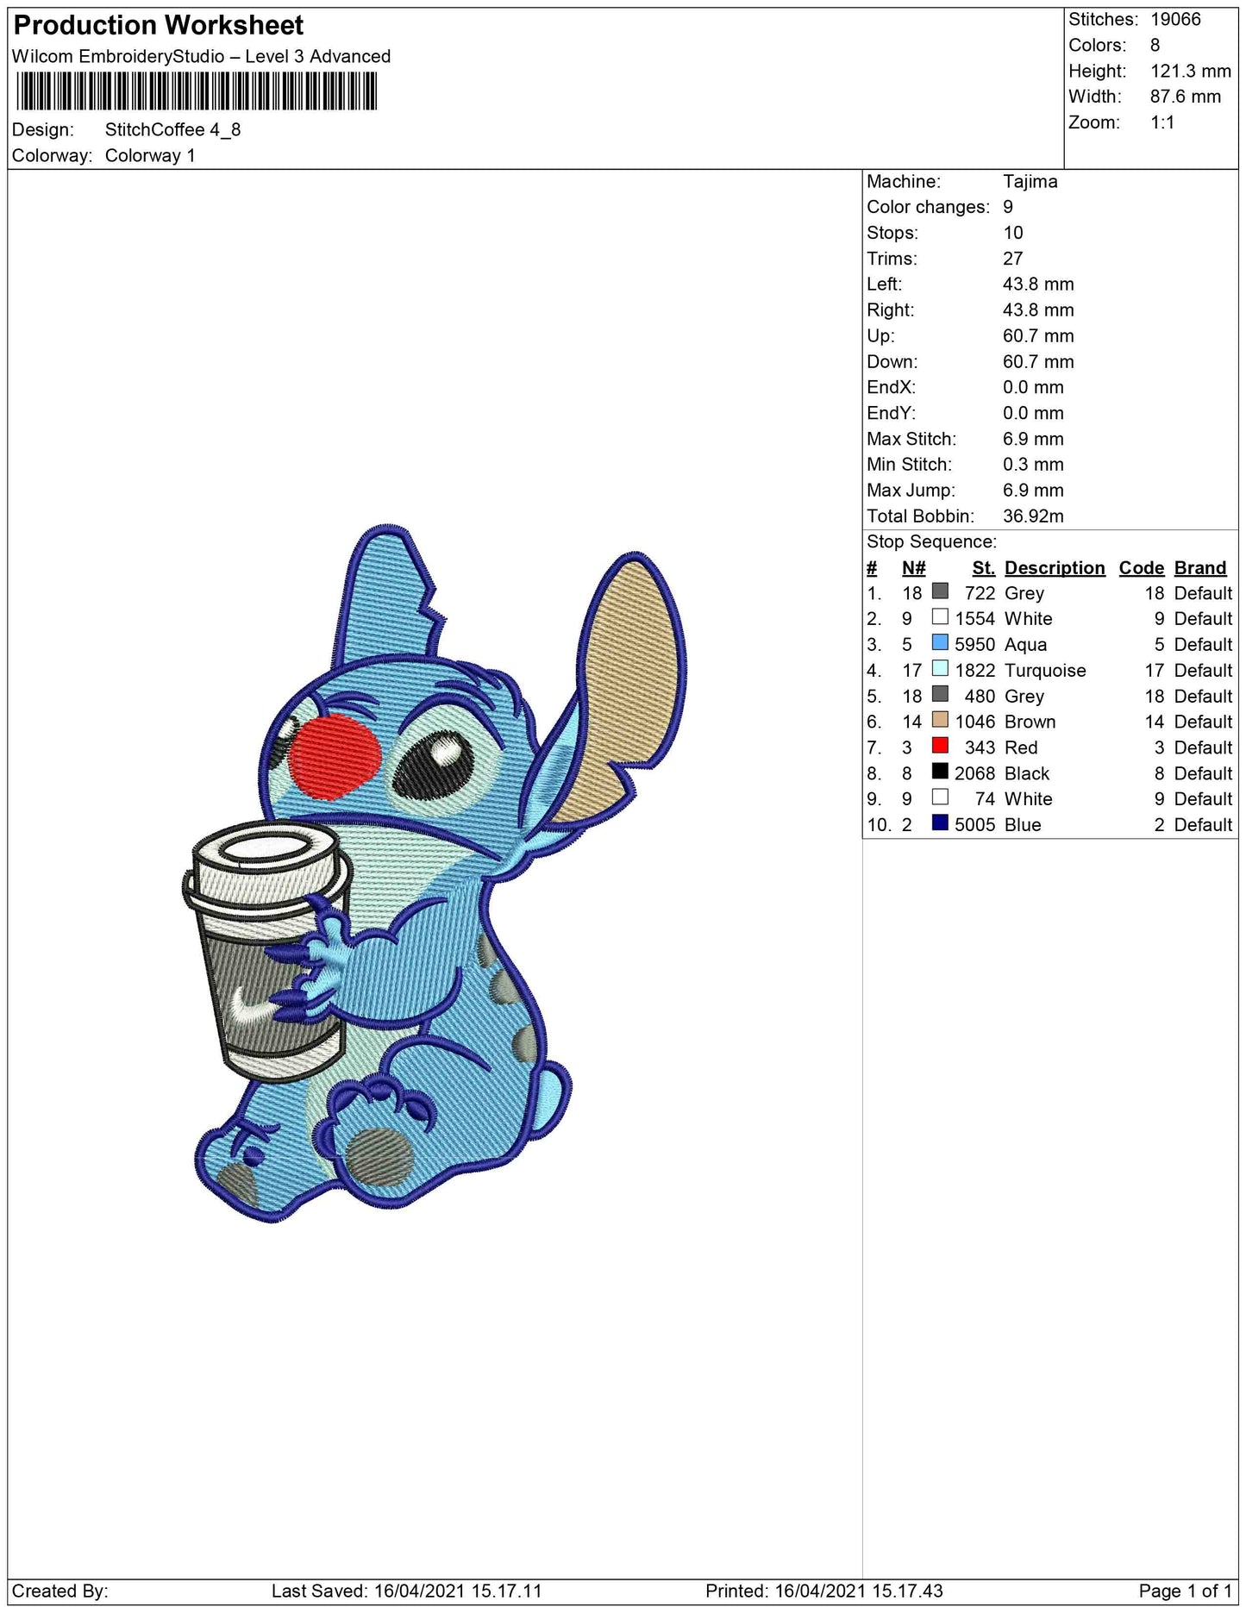Image resolution: width=1246 pixels, height=1607 pixels.
Task: Click the white swatch beside stitch count 74
Action: coord(940,798)
